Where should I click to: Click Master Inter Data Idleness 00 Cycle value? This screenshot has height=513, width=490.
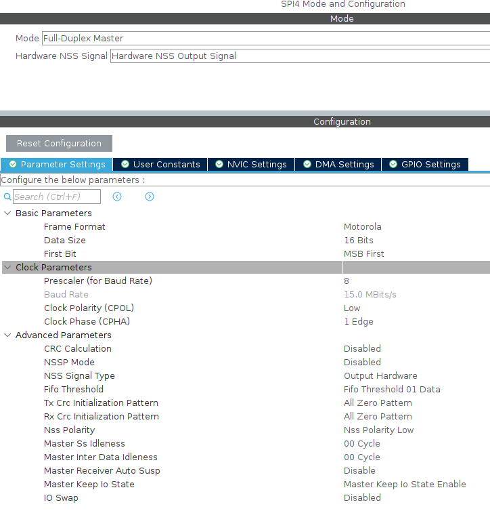coord(362,457)
